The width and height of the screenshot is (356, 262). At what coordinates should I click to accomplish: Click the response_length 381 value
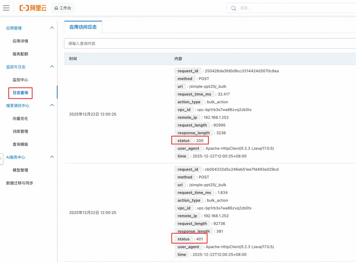[220, 231]
